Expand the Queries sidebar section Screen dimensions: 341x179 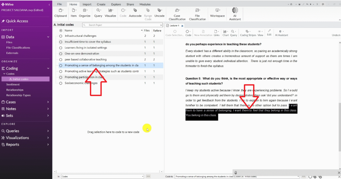pyautogui.click(x=48, y=131)
